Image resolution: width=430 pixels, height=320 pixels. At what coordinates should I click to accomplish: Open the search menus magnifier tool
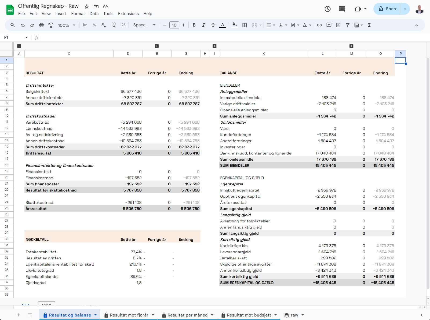click(13, 25)
